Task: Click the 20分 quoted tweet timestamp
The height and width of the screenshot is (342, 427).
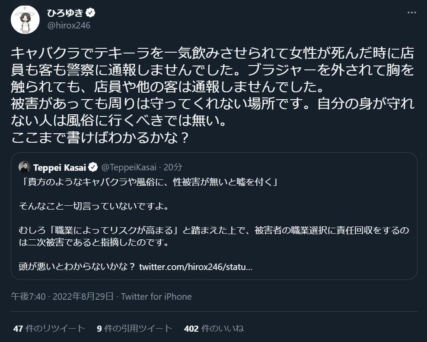Action: (173, 167)
